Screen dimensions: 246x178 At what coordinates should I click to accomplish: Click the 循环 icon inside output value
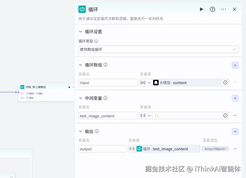[x=139, y=149]
